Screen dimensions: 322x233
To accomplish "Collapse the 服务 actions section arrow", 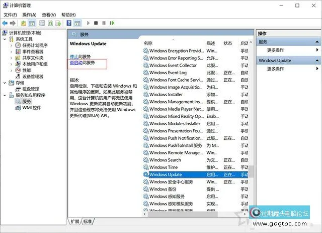I will coord(317,42).
